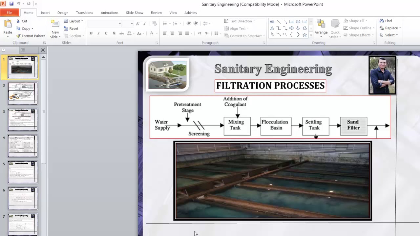Click the Cut scissors icon
Screen dimensions: 420x236
[x=18, y=21]
